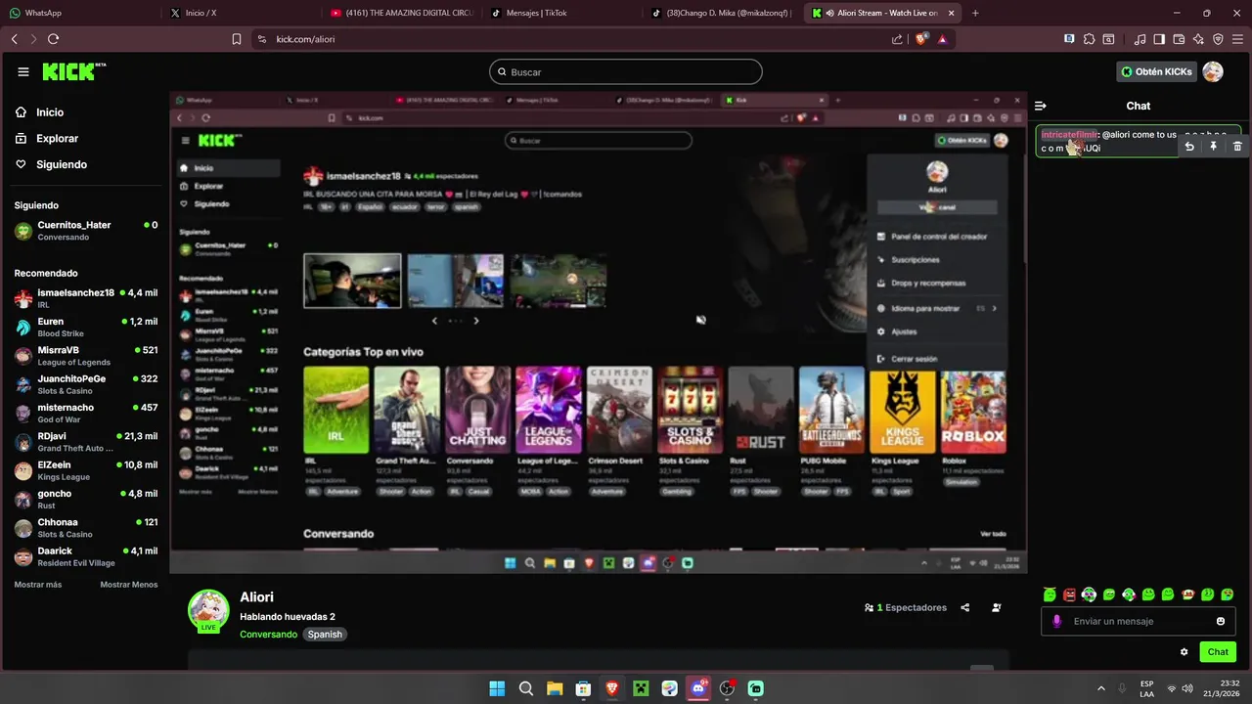1252x704 pixels.
Task: Open Chhonaa recommended channel
Action: 86,528
